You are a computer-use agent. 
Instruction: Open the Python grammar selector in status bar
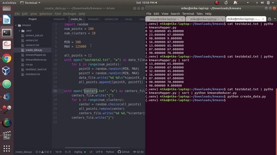coord(110,152)
